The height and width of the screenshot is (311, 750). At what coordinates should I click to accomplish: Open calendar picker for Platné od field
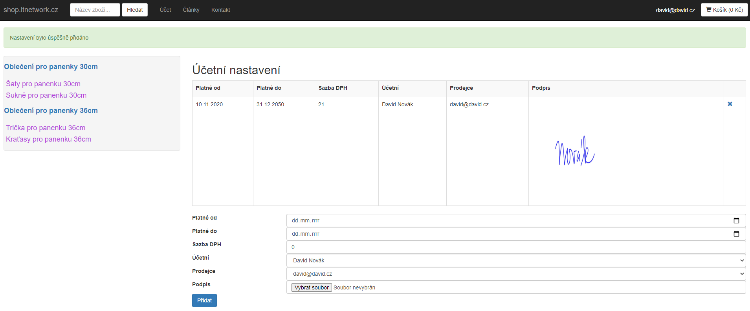(736, 220)
